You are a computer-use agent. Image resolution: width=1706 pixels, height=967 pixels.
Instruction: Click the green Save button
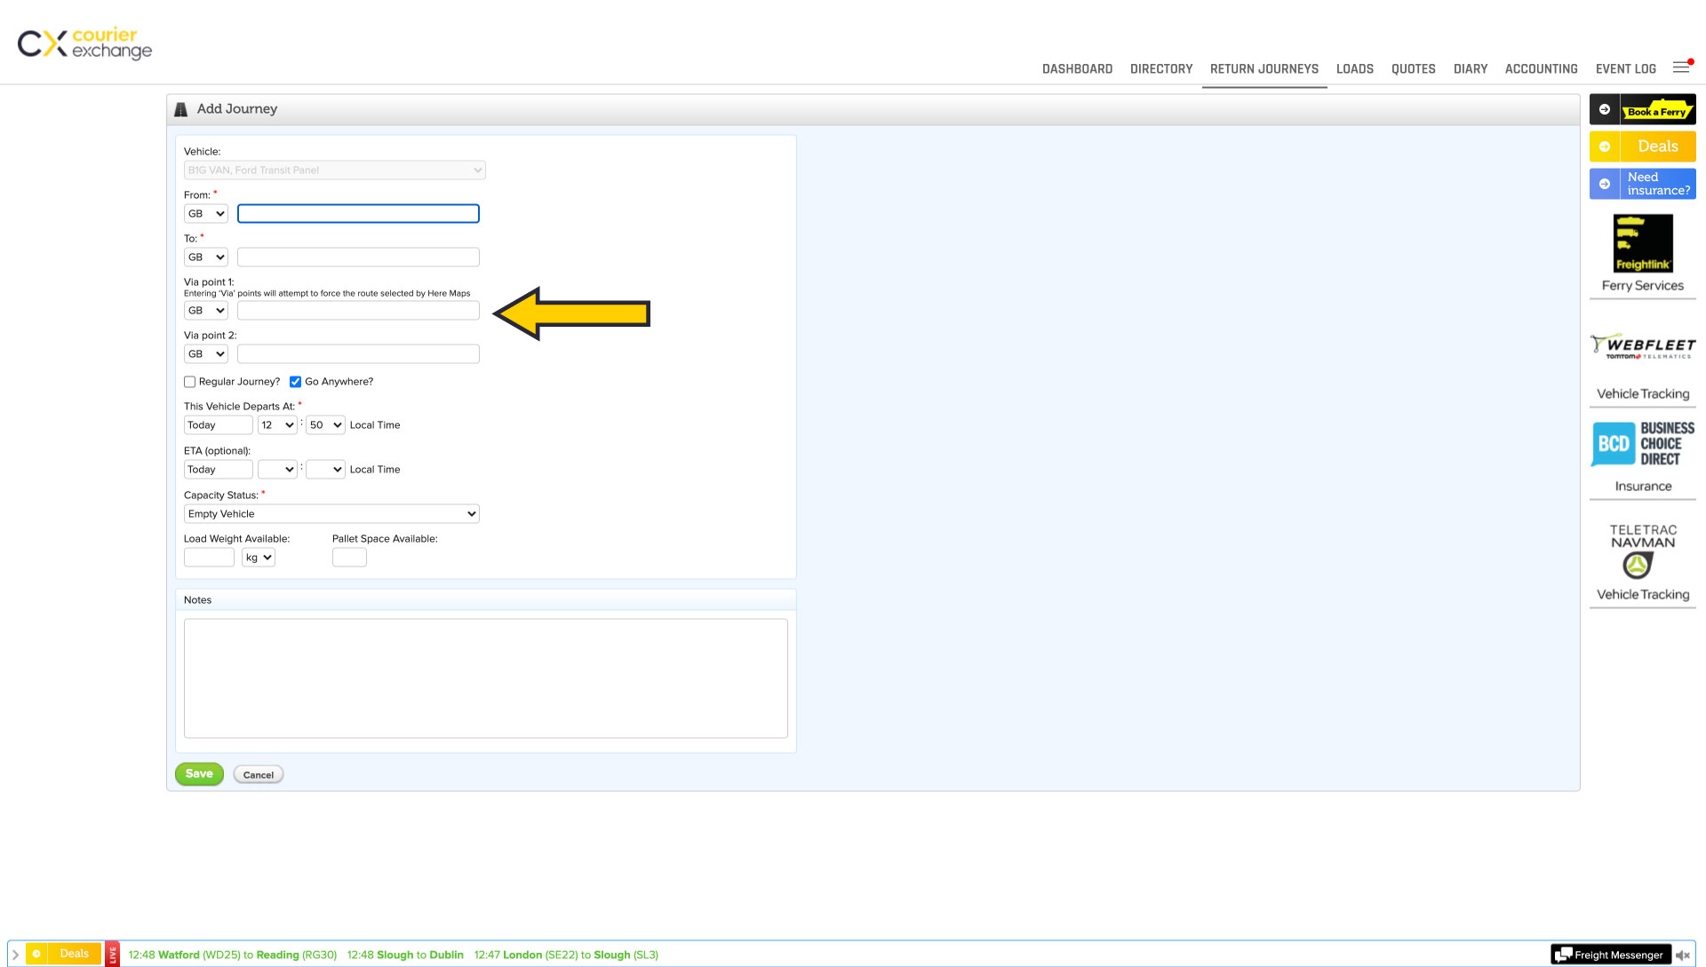pyautogui.click(x=199, y=773)
